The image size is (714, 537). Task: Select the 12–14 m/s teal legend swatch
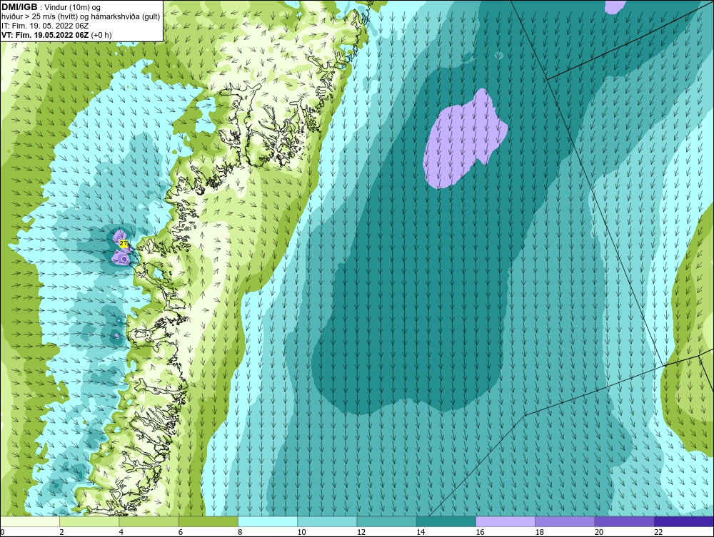(386, 521)
